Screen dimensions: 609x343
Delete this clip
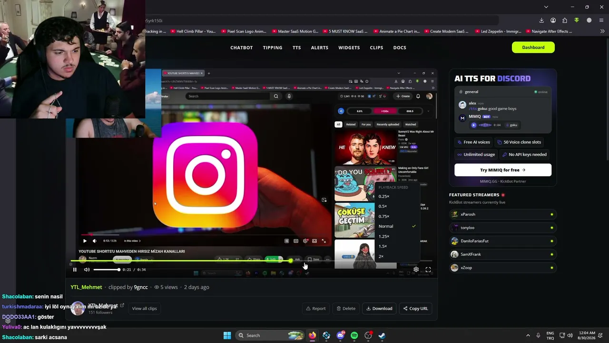coord(346,308)
